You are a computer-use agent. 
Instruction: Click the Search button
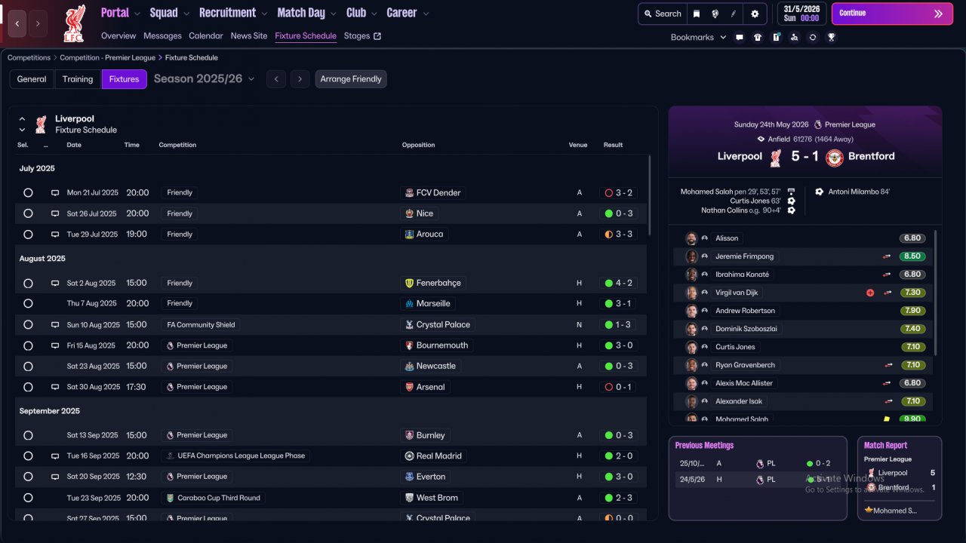661,14
